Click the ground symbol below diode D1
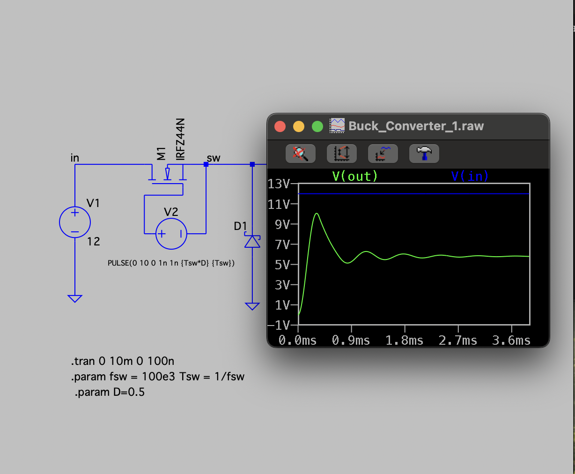The image size is (575, 474). point(252,304)
